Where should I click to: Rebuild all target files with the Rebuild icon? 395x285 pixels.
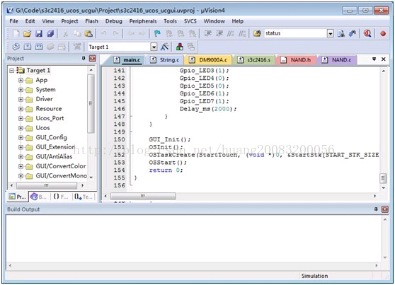pyautogui.click(x=39, y=47)
